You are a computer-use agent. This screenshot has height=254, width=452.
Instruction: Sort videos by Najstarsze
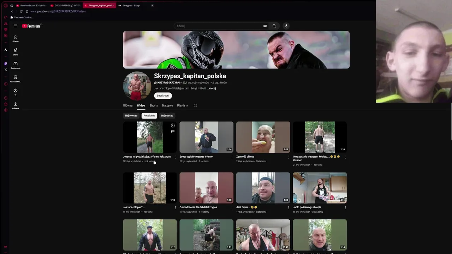click(167, 116)
